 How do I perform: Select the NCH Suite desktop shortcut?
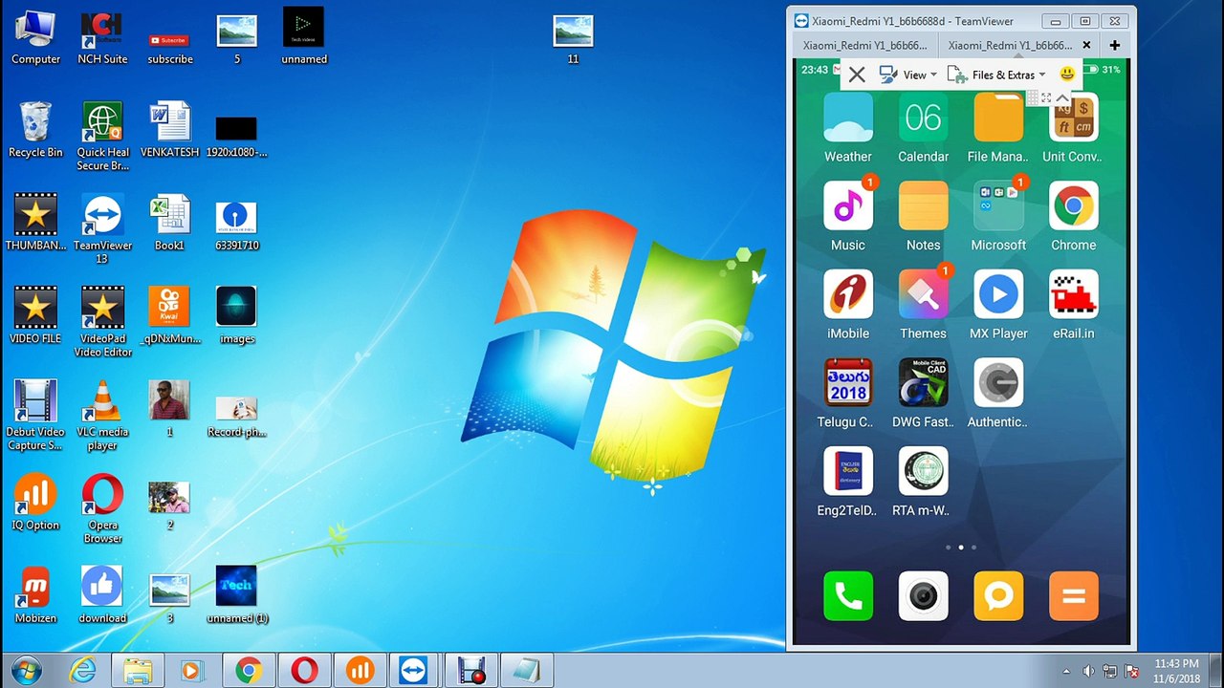102,39
